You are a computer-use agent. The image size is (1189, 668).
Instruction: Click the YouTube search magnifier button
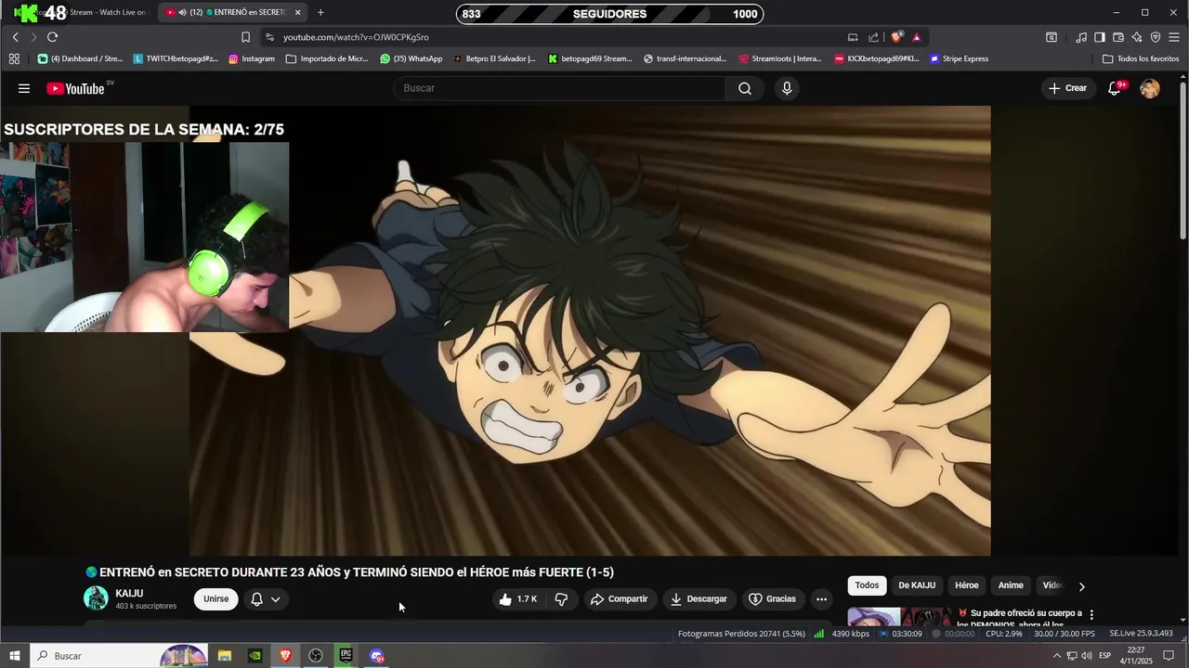(x=745, y=88)
